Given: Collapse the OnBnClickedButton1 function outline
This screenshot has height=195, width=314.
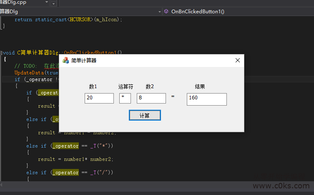Looking at the screenshot, I should [x=1, y=53].
